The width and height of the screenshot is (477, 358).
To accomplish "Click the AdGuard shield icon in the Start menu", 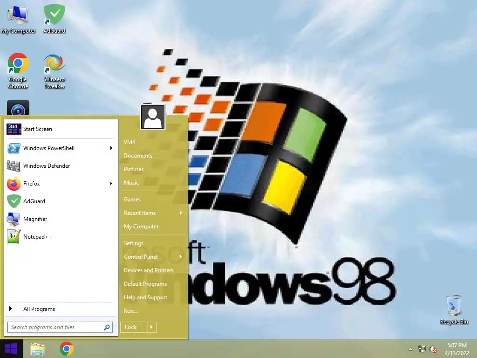I will 14,201.
